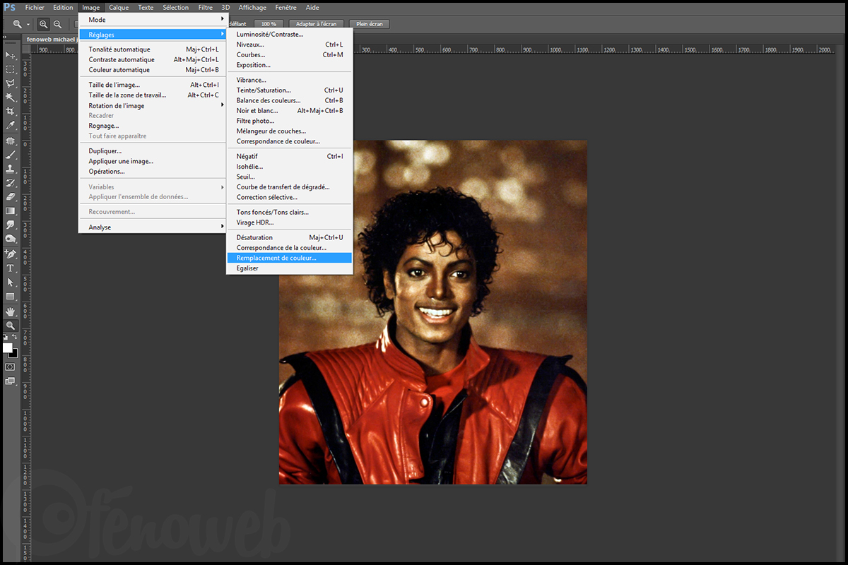
Task: Swap foreground and background colors
Action: 15,337
